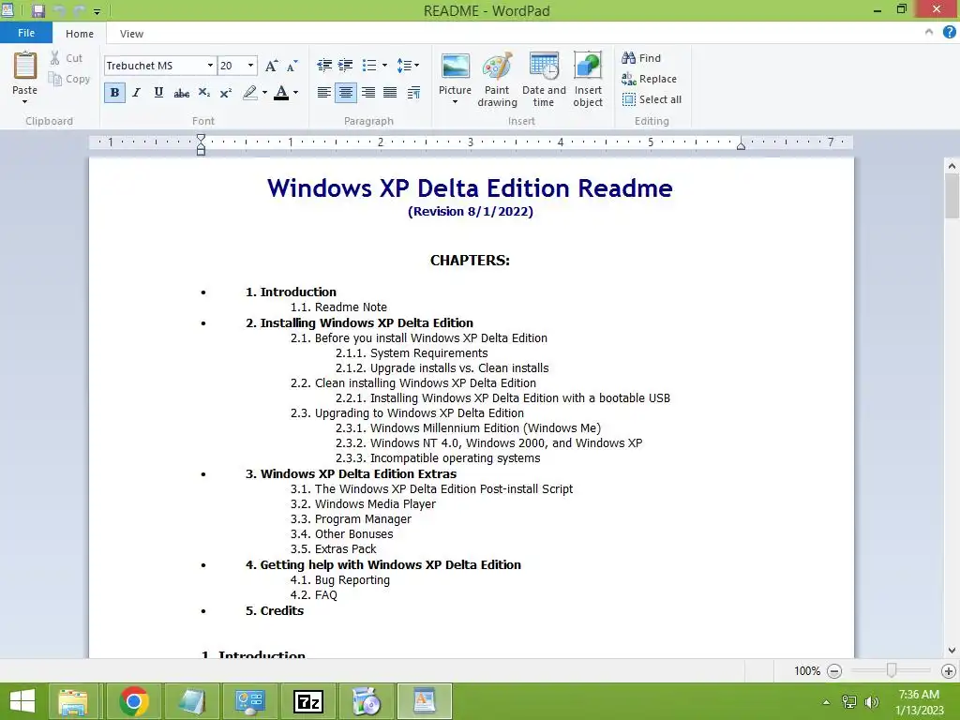The image size is (960, 720).
Task: Click the first-line indent ruler marker
Action: point(201,139)
